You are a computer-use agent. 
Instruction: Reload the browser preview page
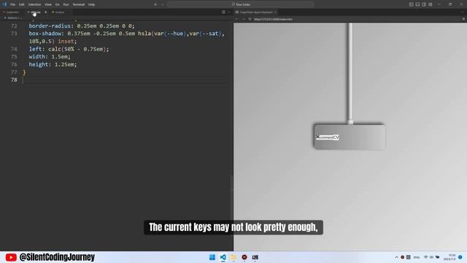(x=250, y=19)
